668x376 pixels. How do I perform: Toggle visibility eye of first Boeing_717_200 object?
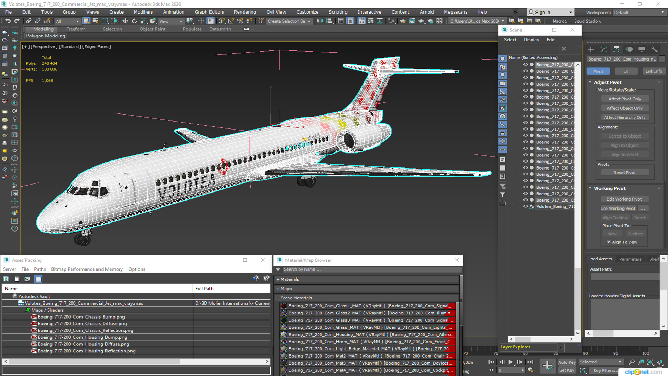526,65
